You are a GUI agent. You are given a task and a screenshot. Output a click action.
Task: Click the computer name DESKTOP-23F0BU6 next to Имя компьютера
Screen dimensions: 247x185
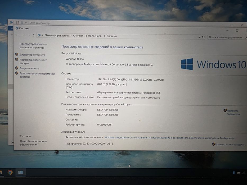coord(108,110)
